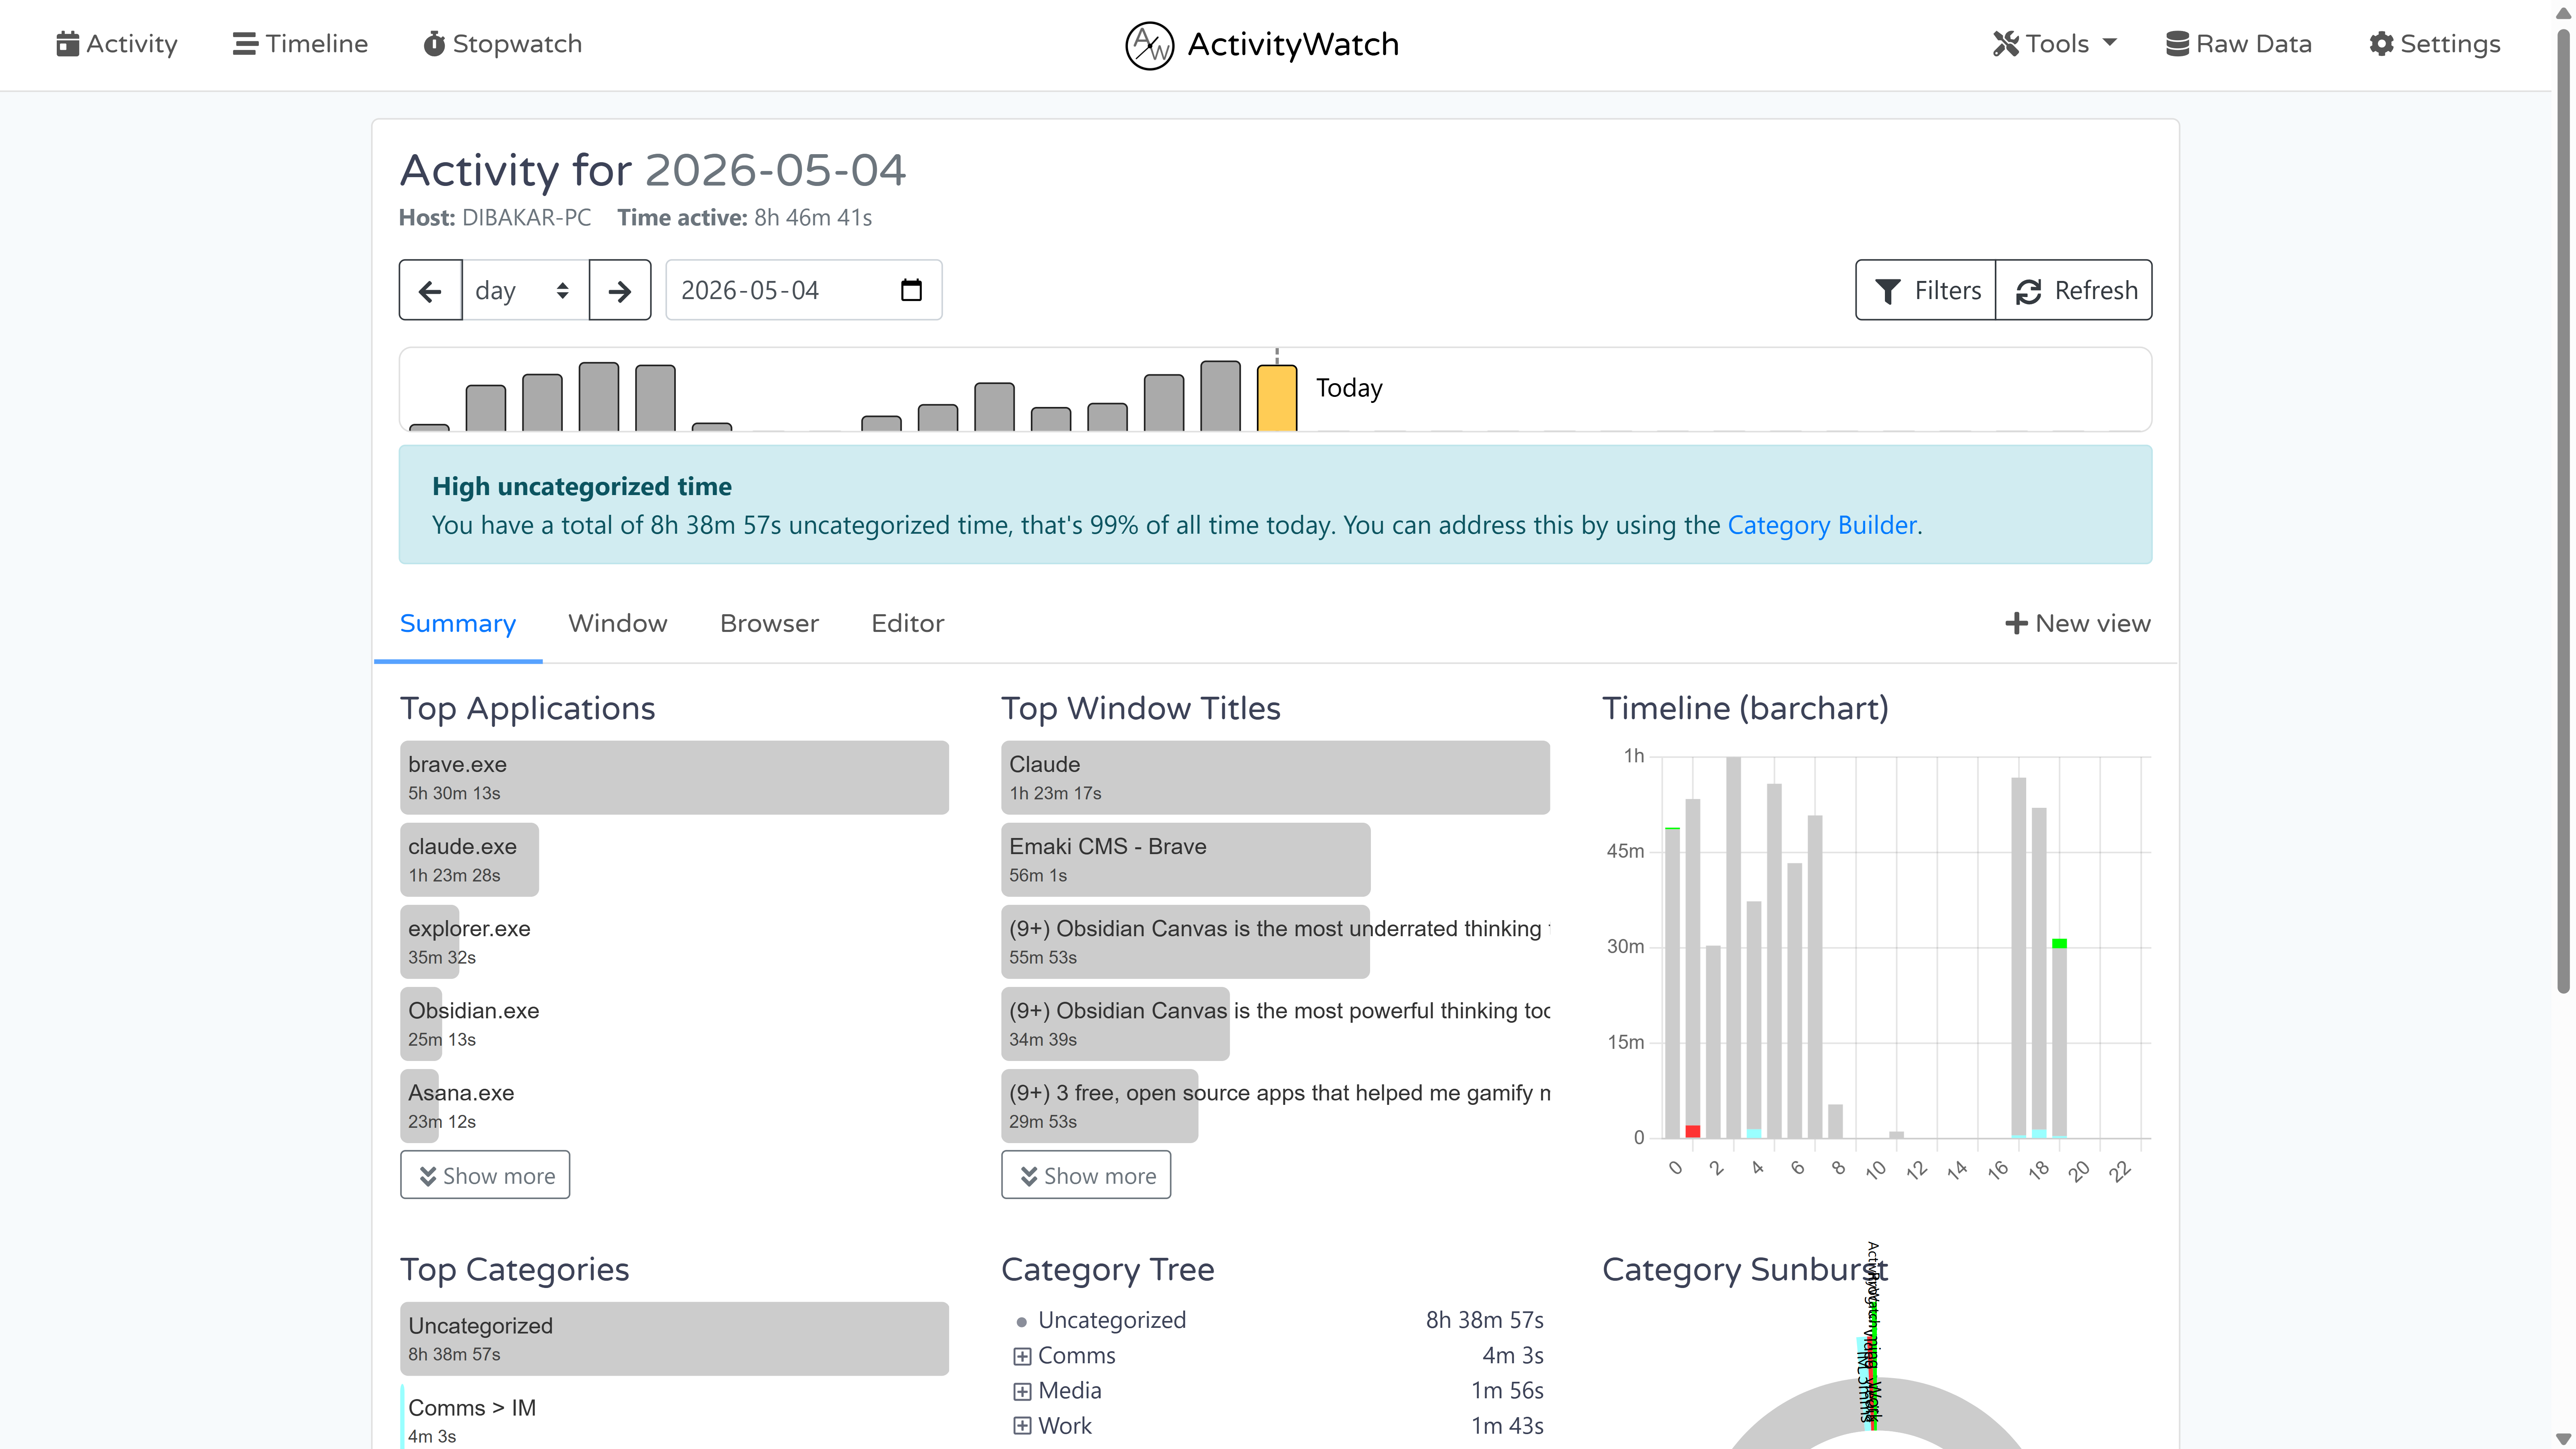2576x1449 pixels.
Task: Click the Uncategorized bar in Top Categories
Action: pyautogui.click(x=674, y=1339)
